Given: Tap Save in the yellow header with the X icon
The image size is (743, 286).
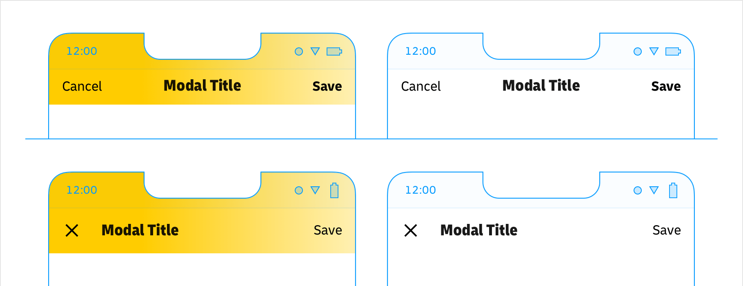Looking at the screenshot, I should (x=328, y=230).
